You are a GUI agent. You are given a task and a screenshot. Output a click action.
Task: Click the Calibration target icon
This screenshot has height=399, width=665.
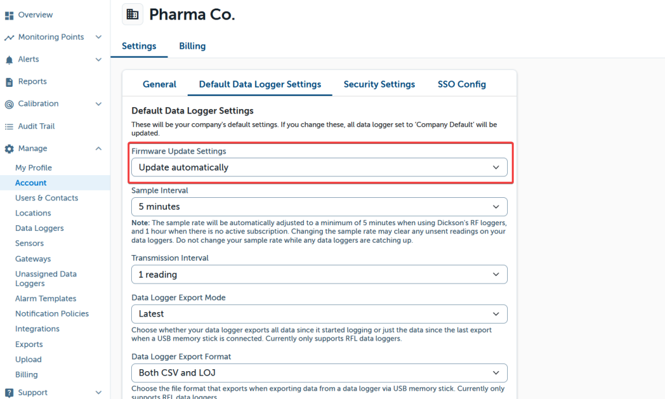[9, 104]
